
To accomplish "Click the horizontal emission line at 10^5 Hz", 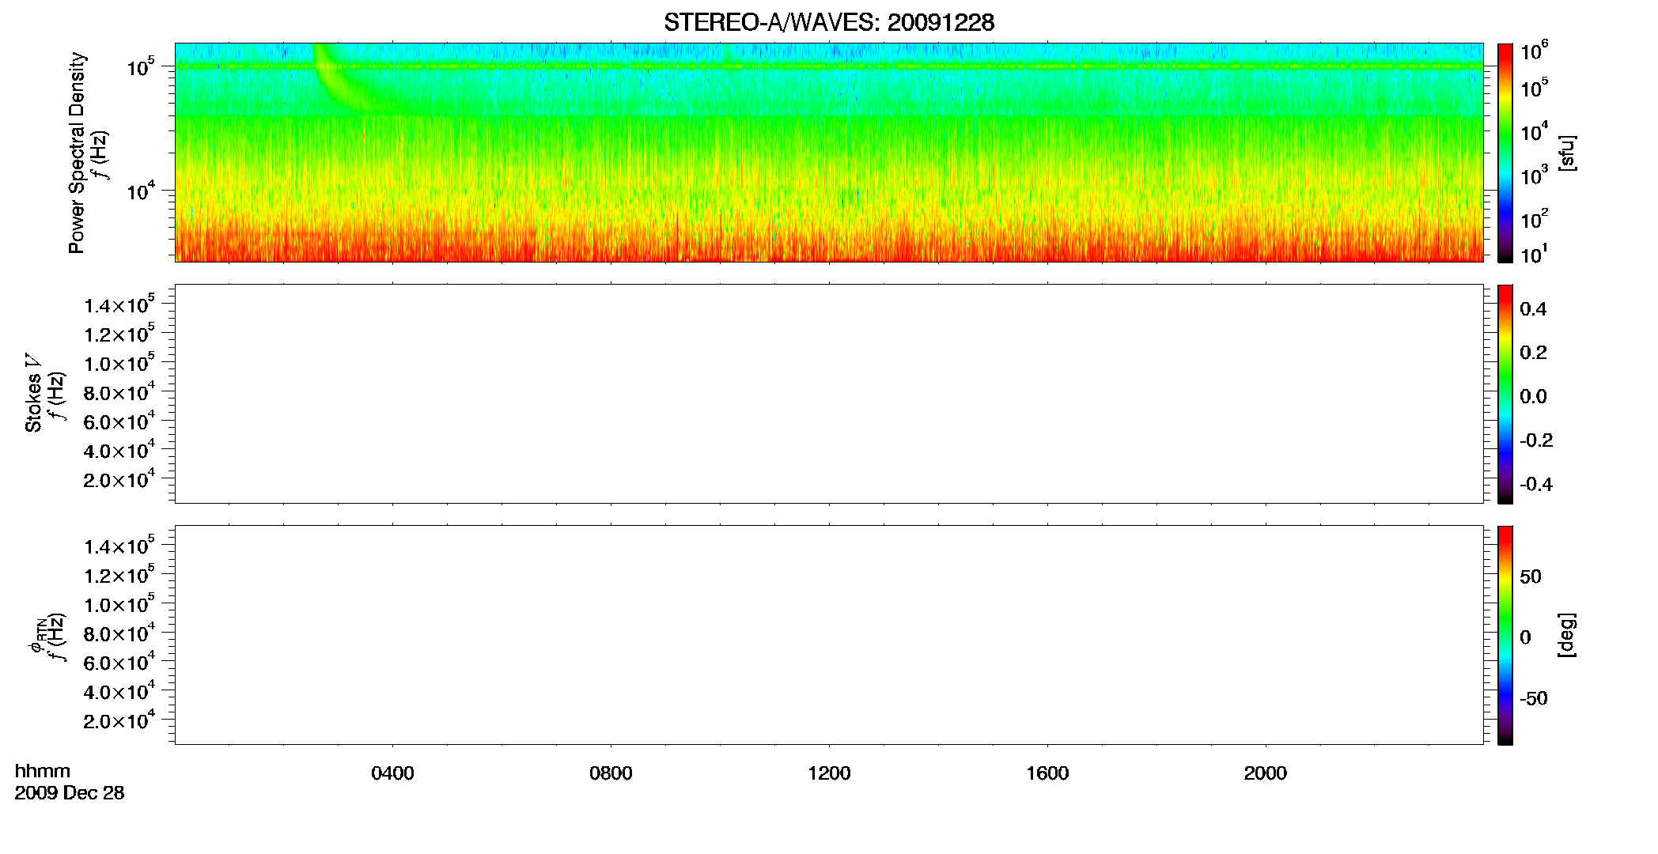I will (x=829, y=66).
